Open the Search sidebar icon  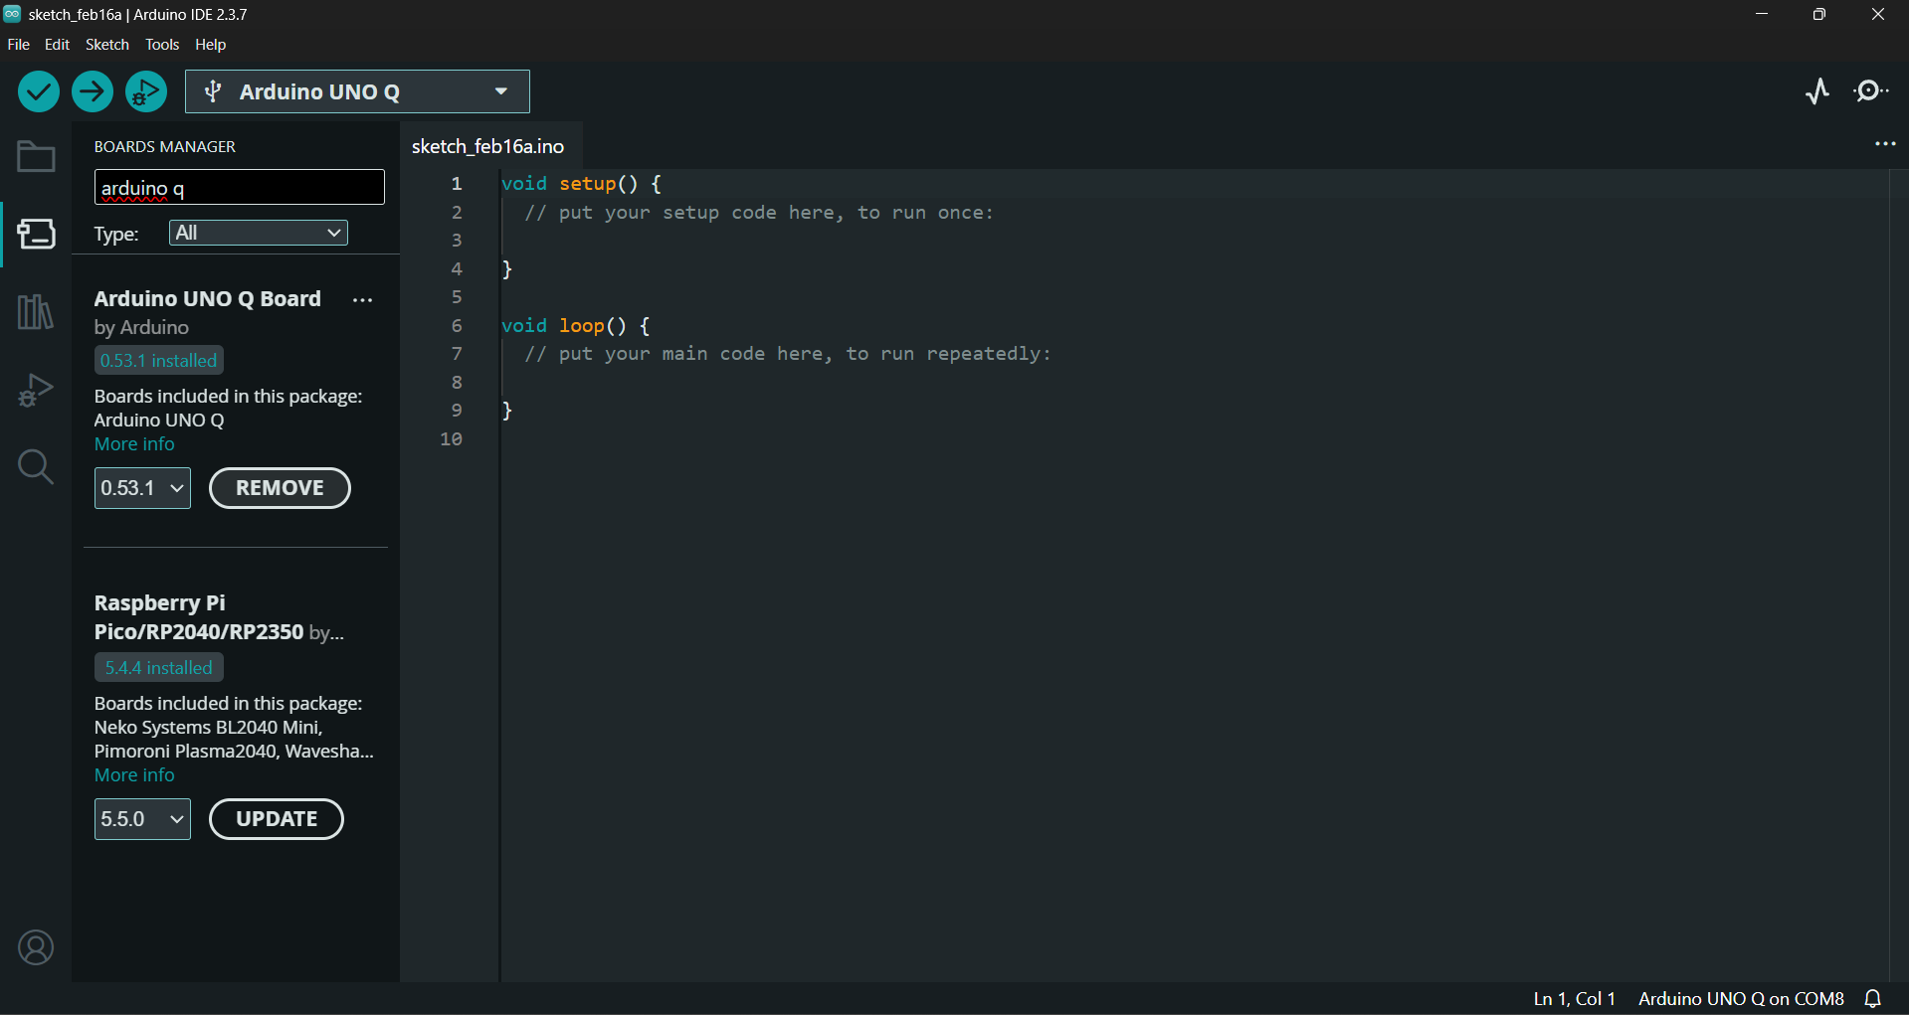click(x=36, y=466)
